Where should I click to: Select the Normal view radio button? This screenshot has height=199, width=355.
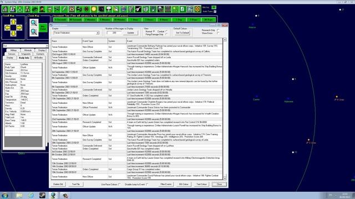click(154, 32)
